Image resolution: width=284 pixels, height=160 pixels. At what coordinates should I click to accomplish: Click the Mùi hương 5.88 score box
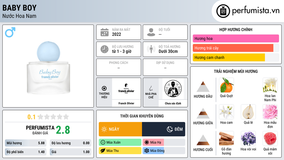(x=26, y=143)
